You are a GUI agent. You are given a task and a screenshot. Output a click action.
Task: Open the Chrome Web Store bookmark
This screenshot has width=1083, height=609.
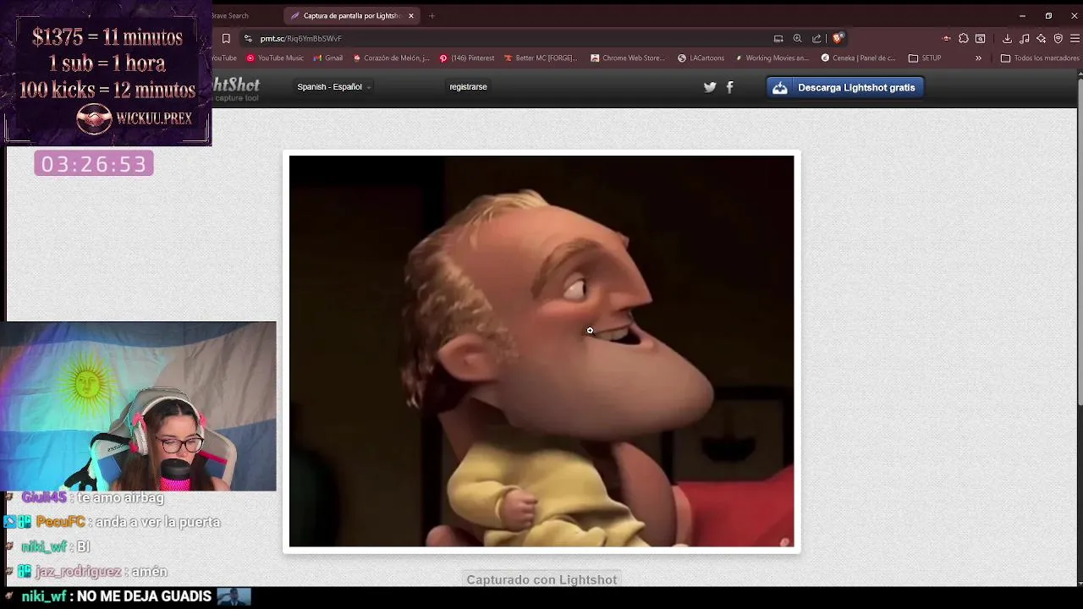[x=628, y=58]
